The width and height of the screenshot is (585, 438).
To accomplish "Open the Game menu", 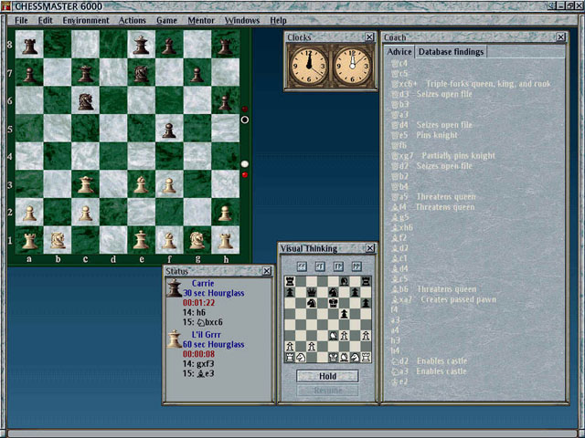I will click(166, 20).
